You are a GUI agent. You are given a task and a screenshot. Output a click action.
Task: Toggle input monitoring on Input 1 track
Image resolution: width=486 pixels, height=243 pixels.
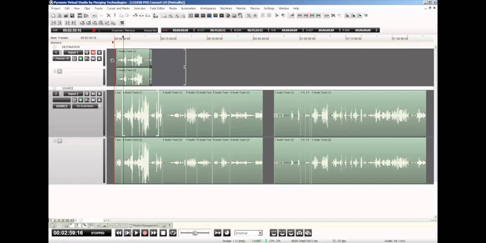point(87,52)
